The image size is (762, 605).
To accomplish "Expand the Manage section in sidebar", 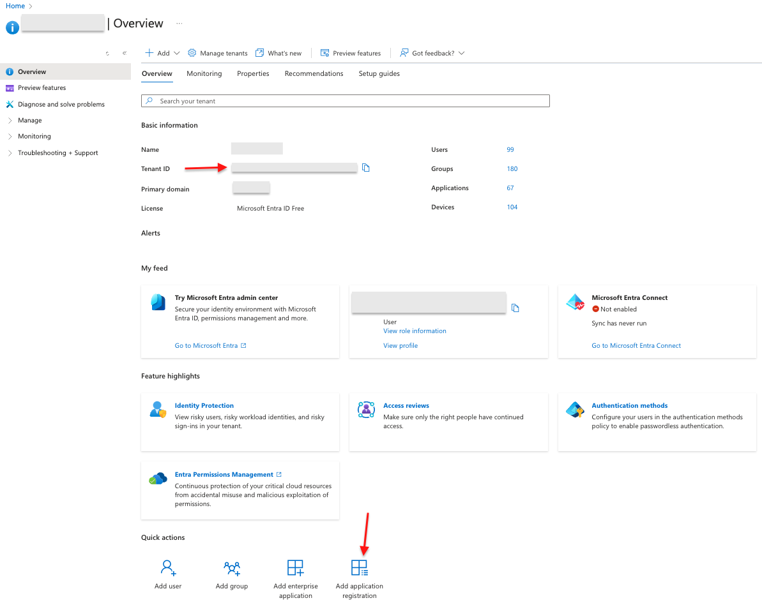I will [x=29, y=120].
